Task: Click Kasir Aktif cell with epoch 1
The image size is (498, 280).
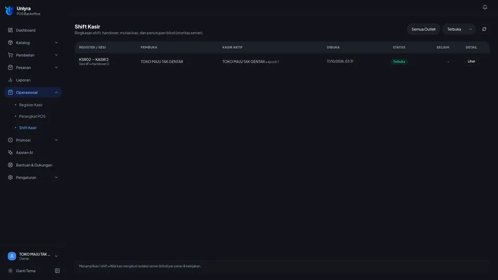Action: pos(251,62)
